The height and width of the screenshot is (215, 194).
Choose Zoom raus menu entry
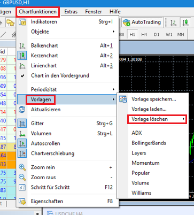(67, 177)
